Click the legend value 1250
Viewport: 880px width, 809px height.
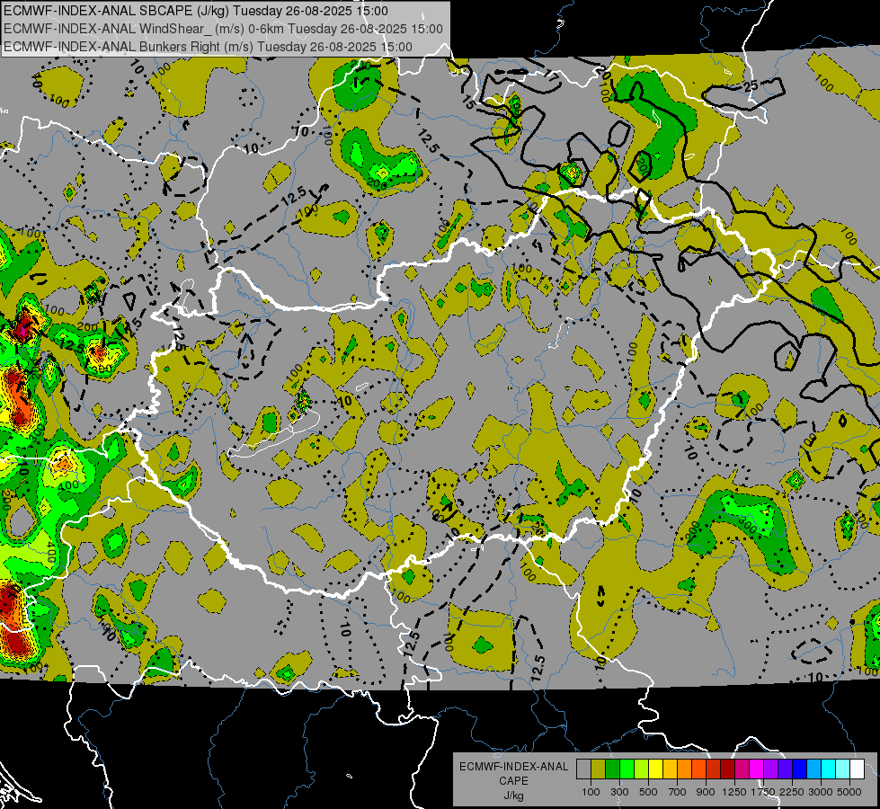[x=734, y=792]
